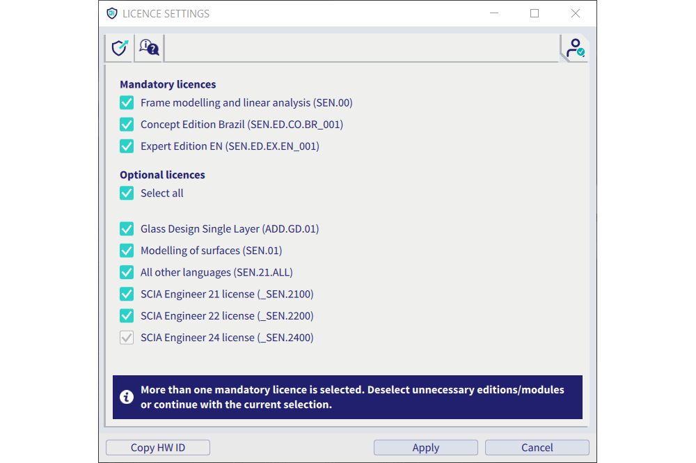Deselect Glass Design Single Layer (ADD.GD.01)
The width and height of the screenshot is (696, 463).
127,228
